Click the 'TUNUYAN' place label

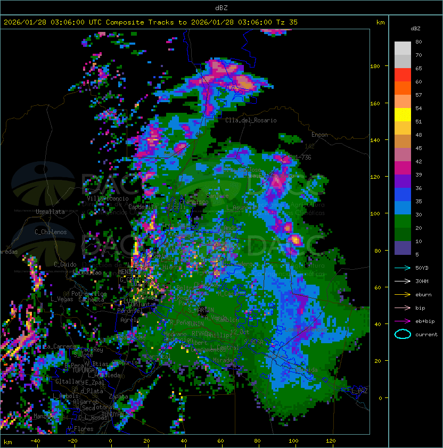point(113,414)
